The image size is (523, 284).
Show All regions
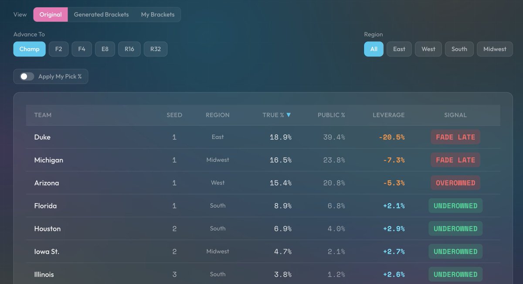pyautogui.click(x=374, y=49)
